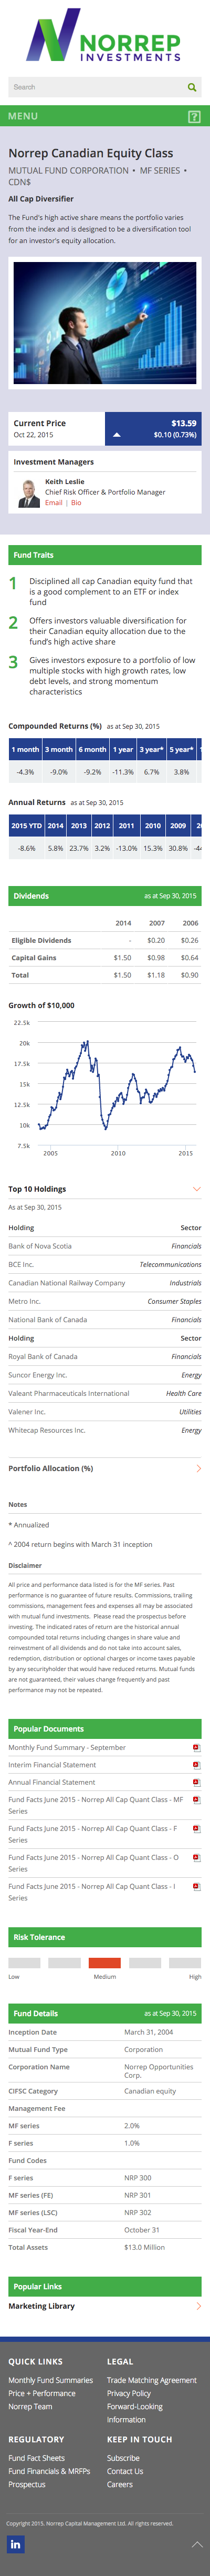Open the Privacy Policy footer link

pyautogui.click(x=129, y=2393)
